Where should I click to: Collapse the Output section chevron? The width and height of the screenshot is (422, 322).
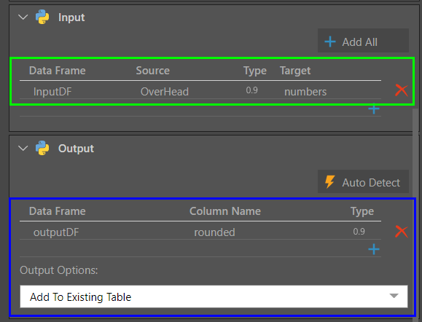click(23, 148)
